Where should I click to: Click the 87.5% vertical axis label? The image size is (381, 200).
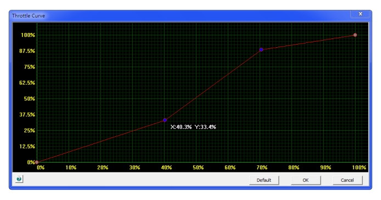[x=27, y=51]
